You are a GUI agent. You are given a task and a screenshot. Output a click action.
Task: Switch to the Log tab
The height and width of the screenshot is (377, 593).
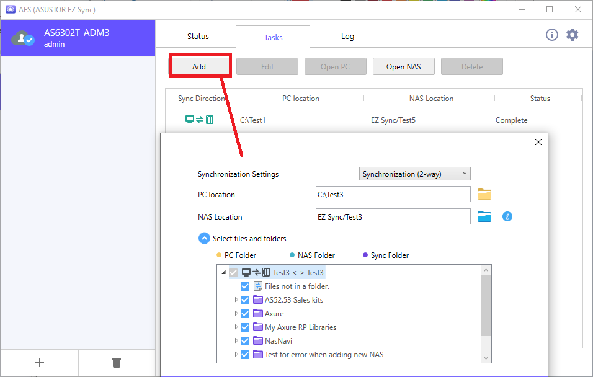click(x=347, y=37)
